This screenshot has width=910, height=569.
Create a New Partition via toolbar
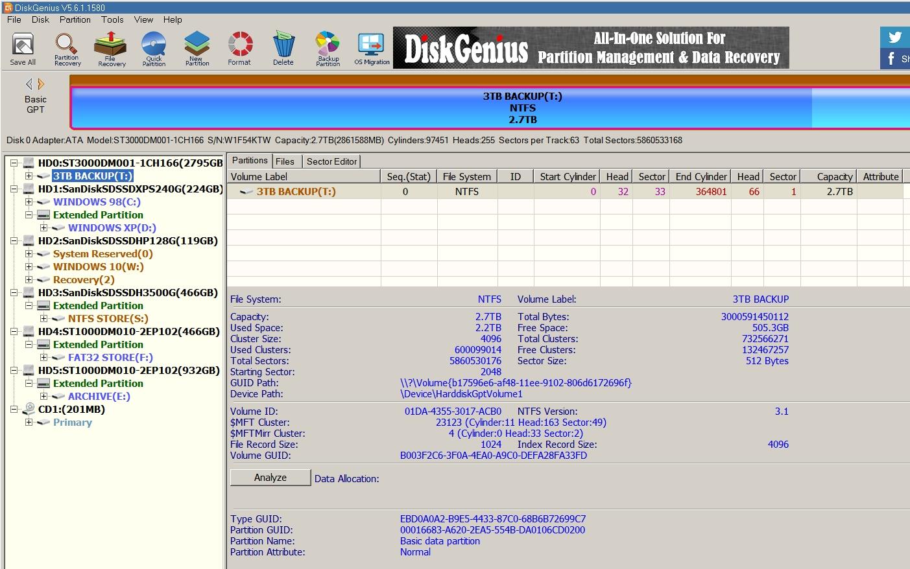(x=197, y=49)
